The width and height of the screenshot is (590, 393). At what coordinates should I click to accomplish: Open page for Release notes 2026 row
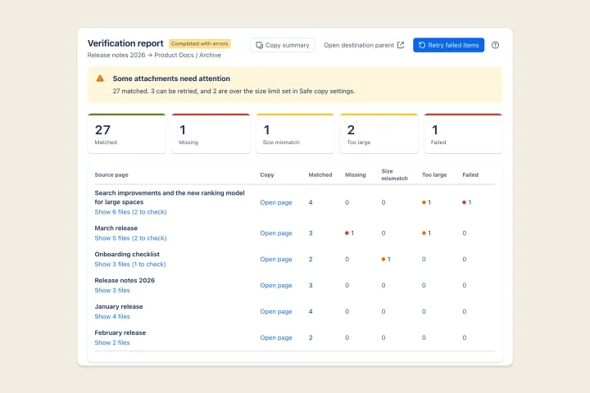pyautogui.click(x=276, y=286)
